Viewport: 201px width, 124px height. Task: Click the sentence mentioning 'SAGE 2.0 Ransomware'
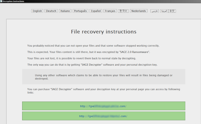(88, 52)
